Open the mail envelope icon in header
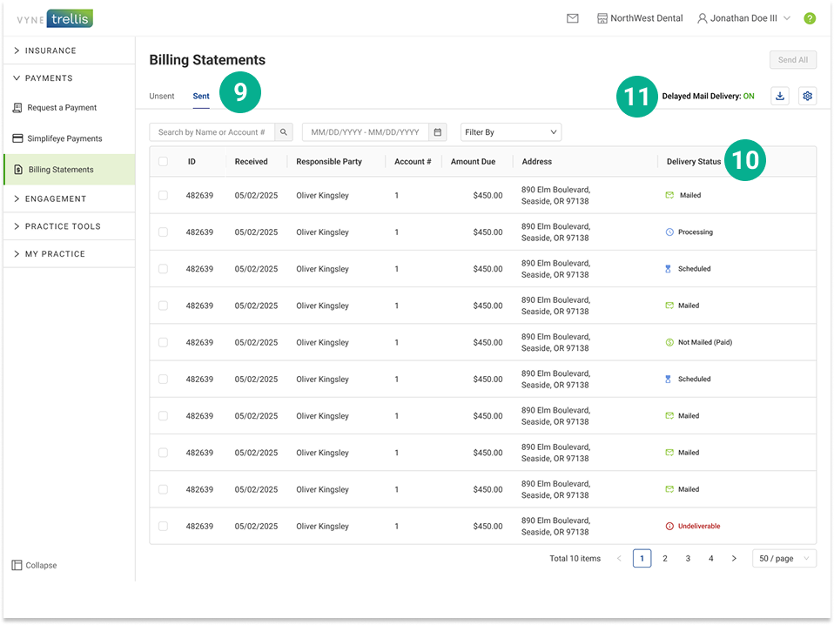The image size is (834, 625). 572,18
